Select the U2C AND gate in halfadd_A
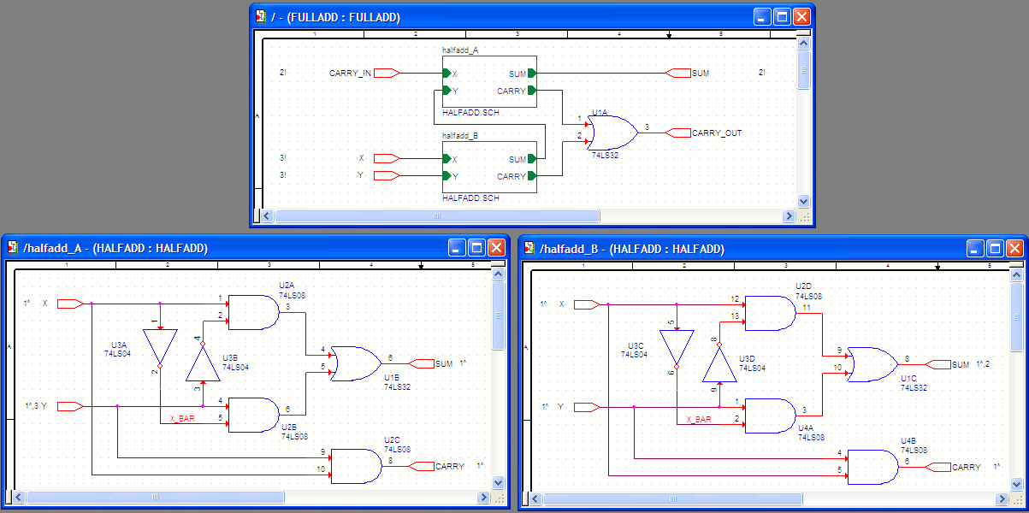 pos(356,466)
